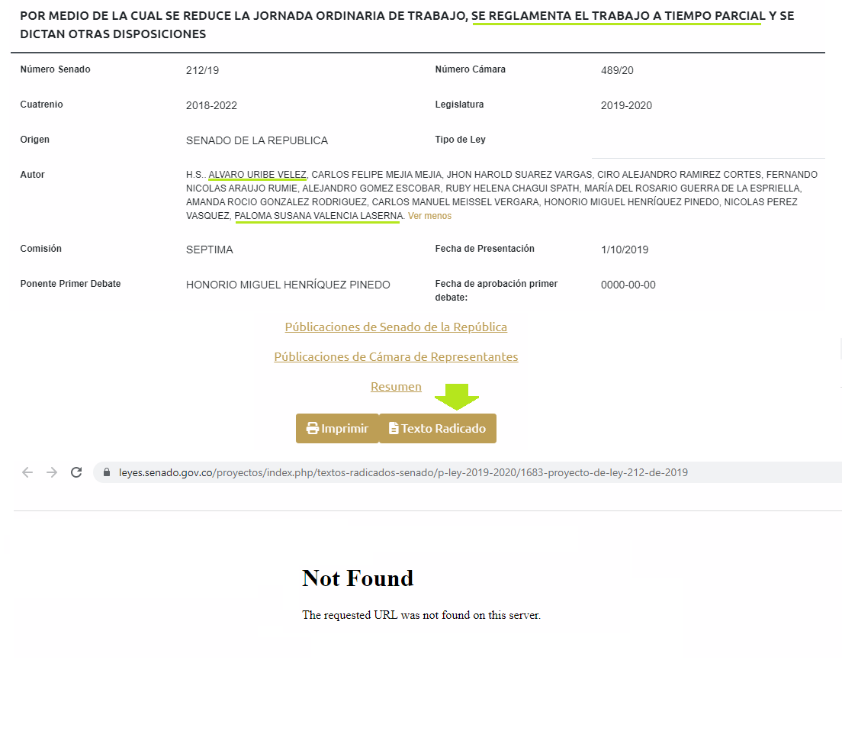Click the Tipo de Ley label
The width and height of the screenshot is (842, 747).
tap(460, 140)
